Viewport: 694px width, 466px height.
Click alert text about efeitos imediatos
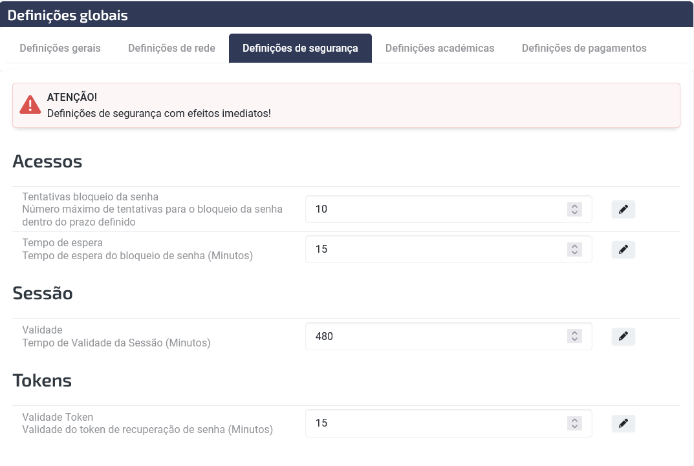click(159, 114)
